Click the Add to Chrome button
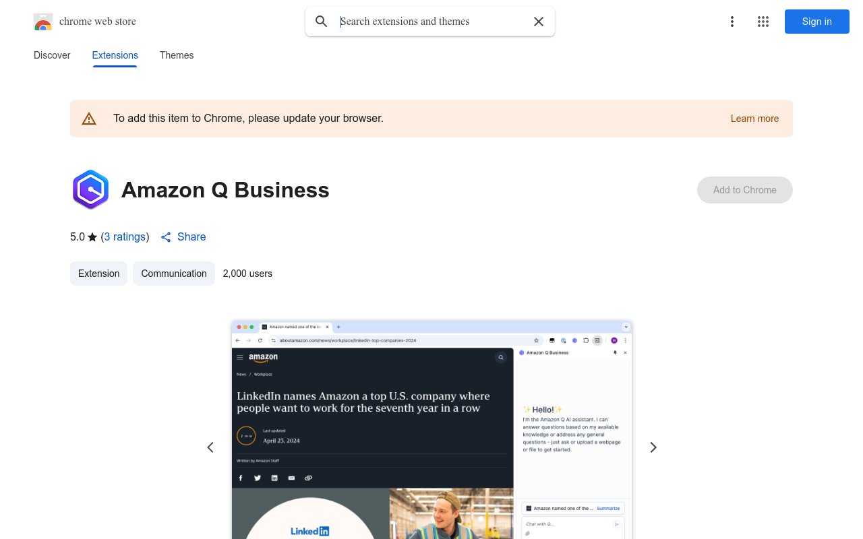This screenshot has height=539, width=863. coord(744,190)
